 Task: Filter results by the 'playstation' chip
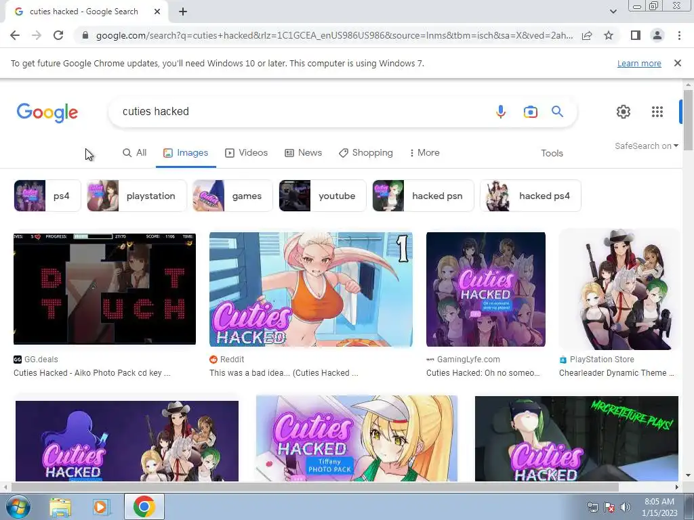[137, 196]
